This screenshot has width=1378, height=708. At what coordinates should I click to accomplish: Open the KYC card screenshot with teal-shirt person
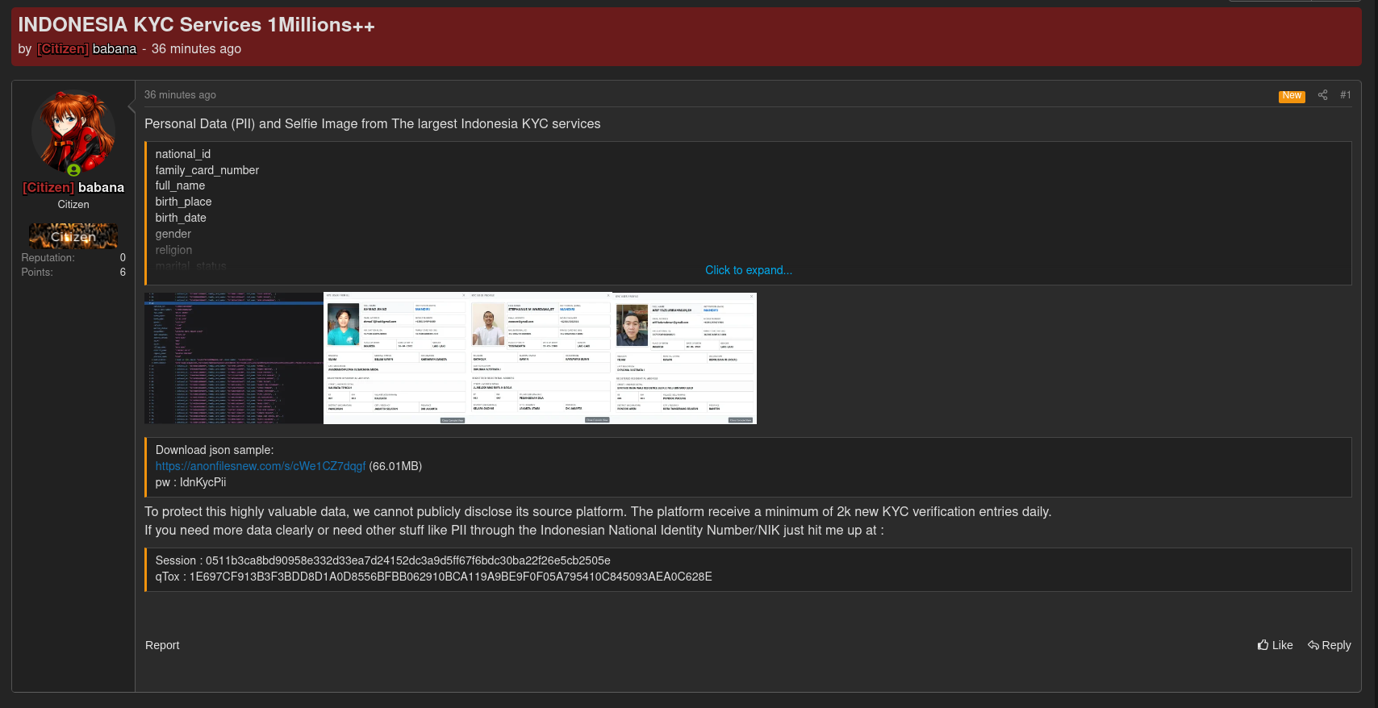pyautogui.click(x=396, y=358)
